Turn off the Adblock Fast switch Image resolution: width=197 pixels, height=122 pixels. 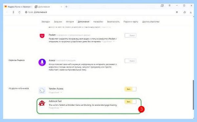coord(130,102)
